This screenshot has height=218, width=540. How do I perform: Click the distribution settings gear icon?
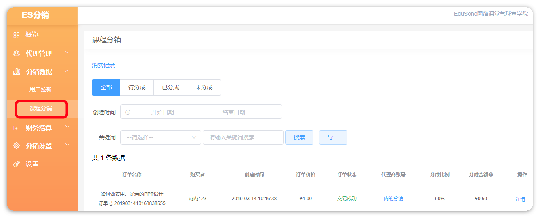(17, 146)
